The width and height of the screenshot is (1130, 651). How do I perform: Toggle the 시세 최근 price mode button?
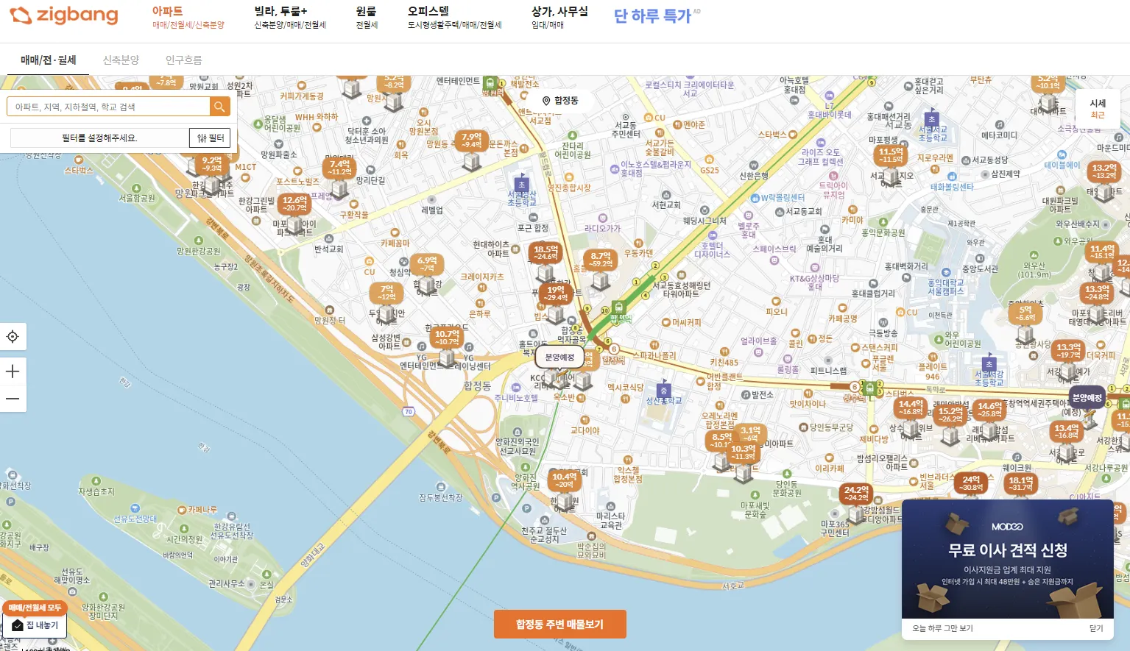pyautogui.click(x=1098, y=109)
